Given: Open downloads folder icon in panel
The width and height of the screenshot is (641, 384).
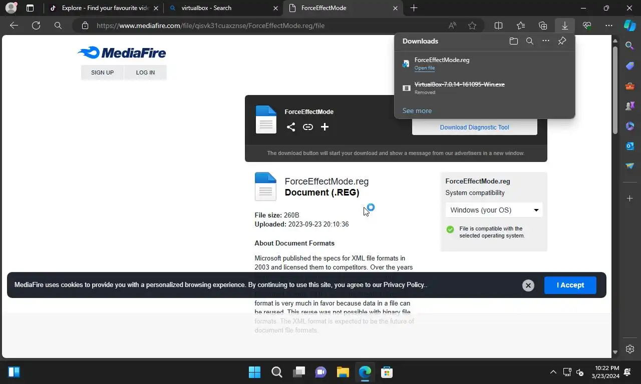Looking at the screenshot, I should 514,41.
